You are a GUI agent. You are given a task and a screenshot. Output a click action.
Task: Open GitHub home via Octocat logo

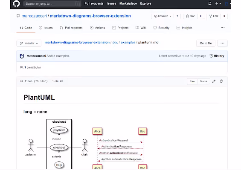16,3
